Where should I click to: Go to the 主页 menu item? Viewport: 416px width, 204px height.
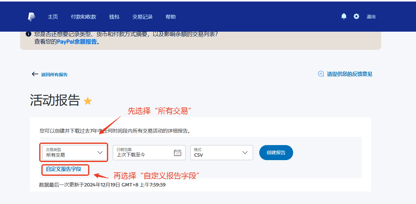tap(53, 17)
